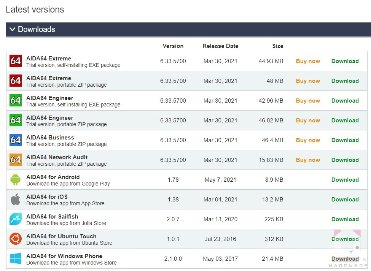Click the green AIDA64 Engineer ZIP package icon
371x271 pixels.
[x=16, y=120]
